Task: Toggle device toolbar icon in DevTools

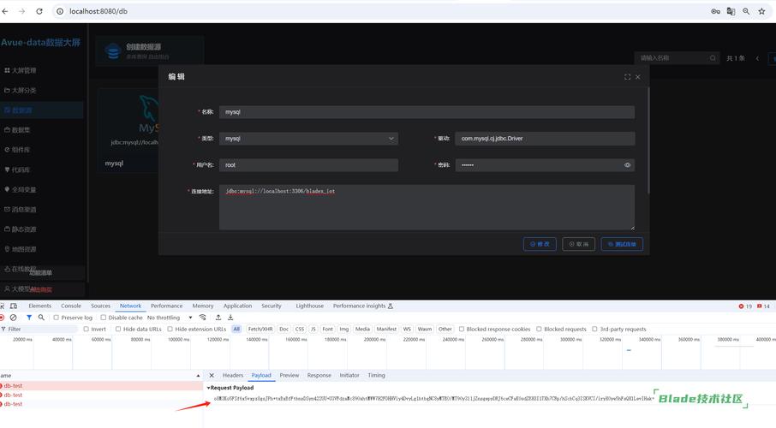Action: coord(14,306)
